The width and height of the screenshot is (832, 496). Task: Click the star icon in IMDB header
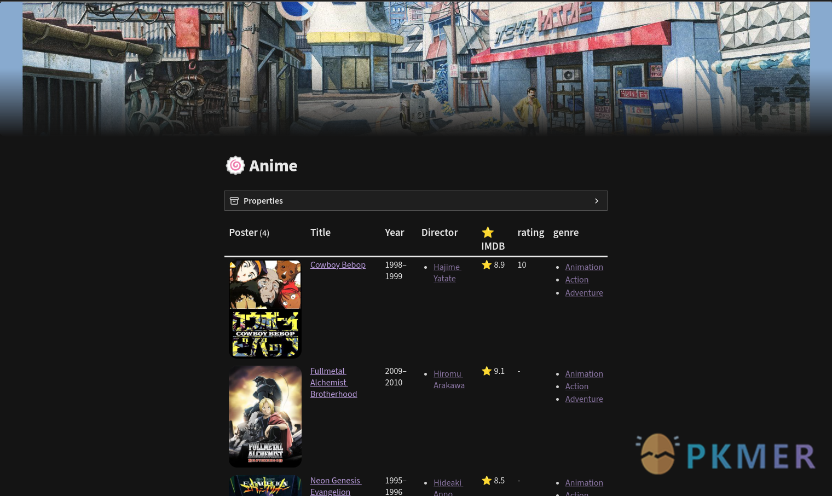[x=488, y=232]
